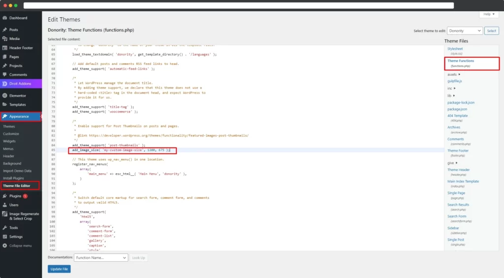
Task: Expand the inc folder
Action: tap(451, 89)
